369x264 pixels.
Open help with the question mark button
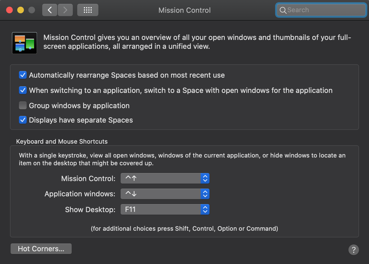(353, 250)
